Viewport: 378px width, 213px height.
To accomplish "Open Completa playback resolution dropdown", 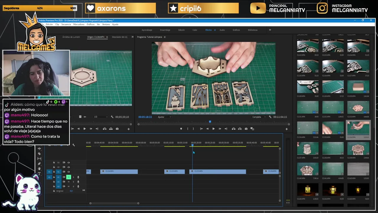I will click(x=259, y=117).
